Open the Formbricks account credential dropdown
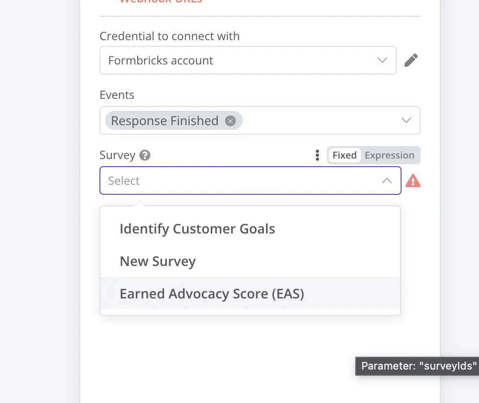Screen dimensions: 479x403 point(239,60)
